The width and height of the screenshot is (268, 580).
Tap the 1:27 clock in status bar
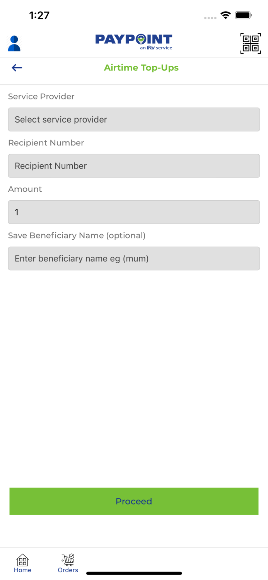[x=39, y=15]
